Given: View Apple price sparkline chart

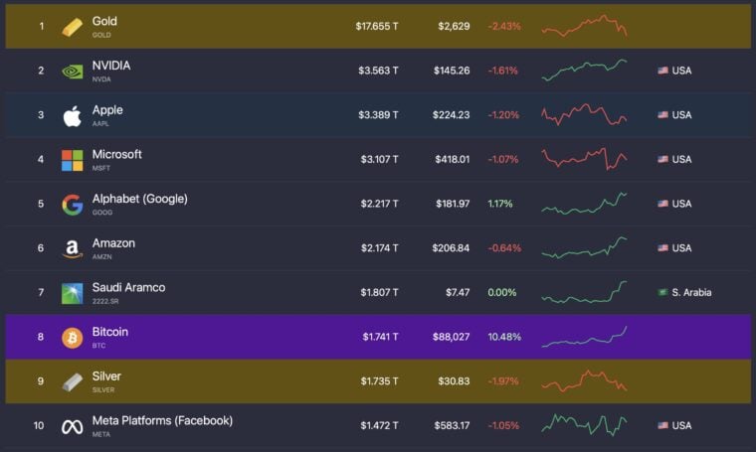Looking at the screenshot, I should point(584,114).
